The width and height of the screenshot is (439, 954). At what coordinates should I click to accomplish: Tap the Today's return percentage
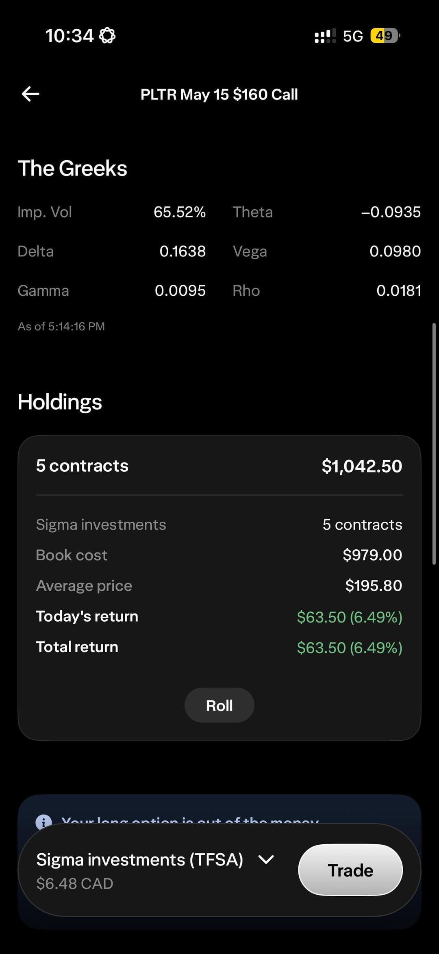coord(376,617)
